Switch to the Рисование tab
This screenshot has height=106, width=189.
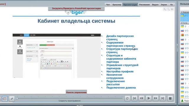[x=144, y=5]
